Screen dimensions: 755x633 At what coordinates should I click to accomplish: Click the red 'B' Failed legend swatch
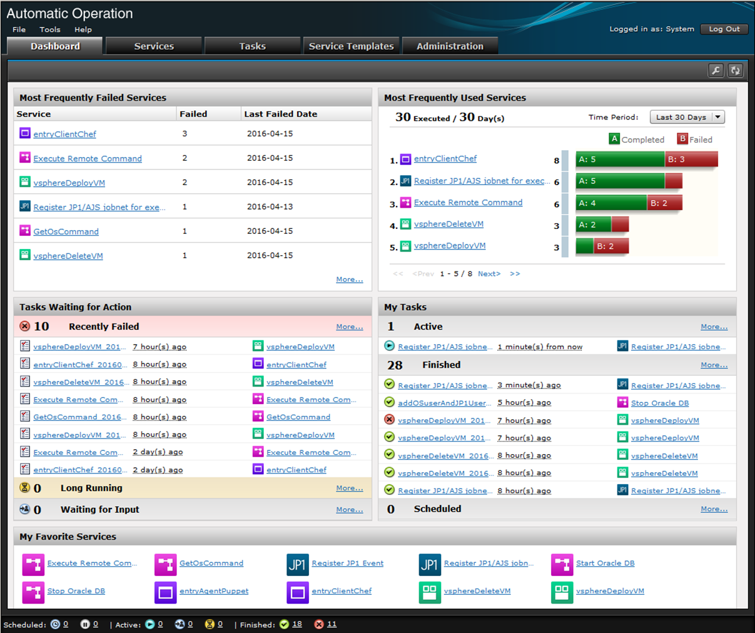683,139
